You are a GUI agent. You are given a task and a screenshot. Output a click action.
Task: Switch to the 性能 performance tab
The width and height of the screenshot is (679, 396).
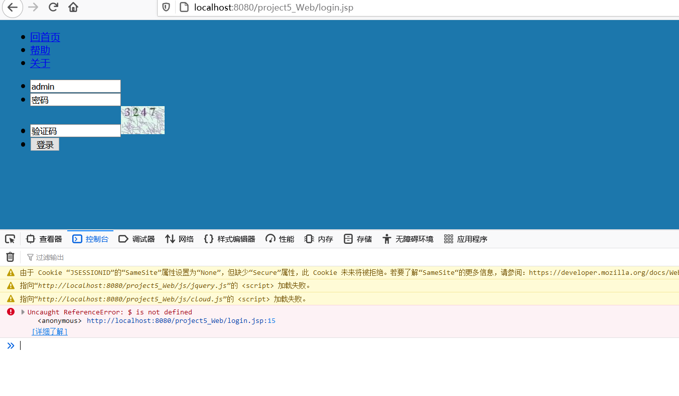280,239
